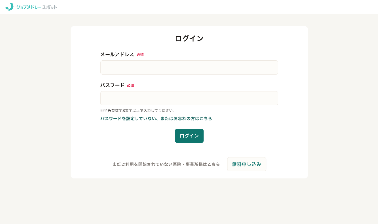Viewport: 378px width, 224px height.
Task: Focus the メールアドレス input field
Action: coord(189,67)
